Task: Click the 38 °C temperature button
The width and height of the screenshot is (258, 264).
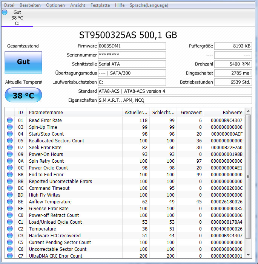Action: tap(23, 95)
